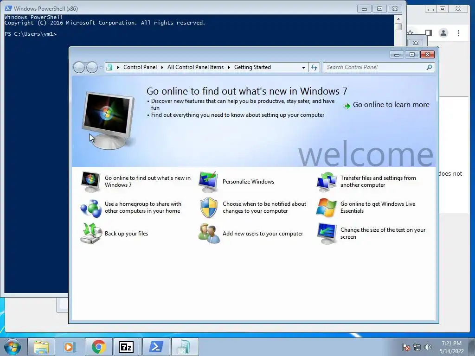Viewport: 475px width, 356px height.
Task: Expand the arrow after All Control Panel Items
Action: click(x=229, y=67)
